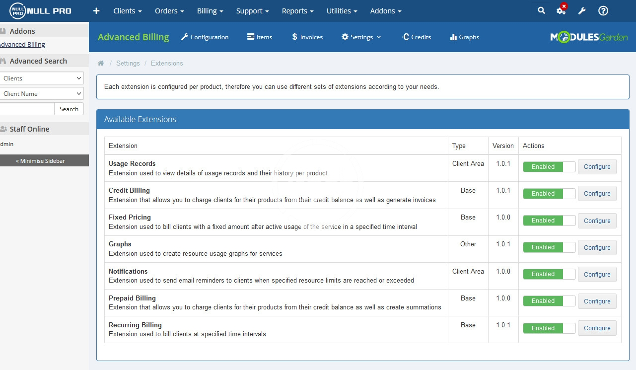Click the Advanced Billing sidebar link
Viewport: 636px width, 370px height.
(x=22, y=45)
